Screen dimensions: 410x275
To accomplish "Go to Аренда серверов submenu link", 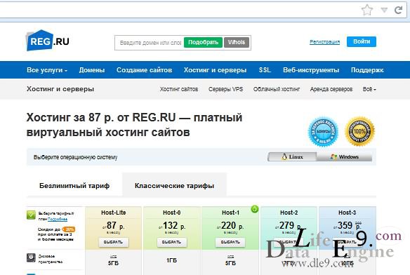I will [331, 89].
